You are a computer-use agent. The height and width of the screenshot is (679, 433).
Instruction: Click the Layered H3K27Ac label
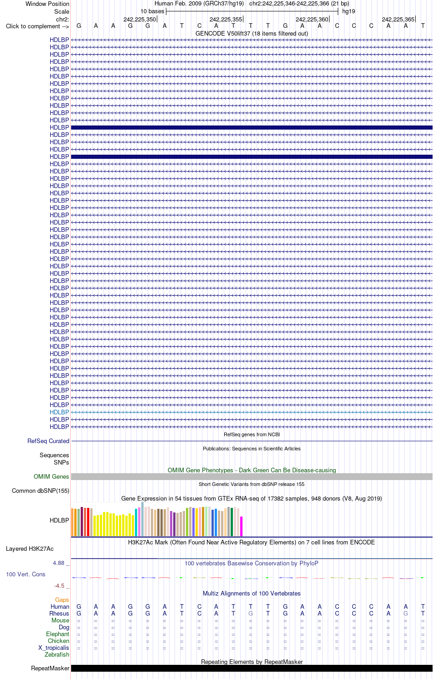coord(30,548)
